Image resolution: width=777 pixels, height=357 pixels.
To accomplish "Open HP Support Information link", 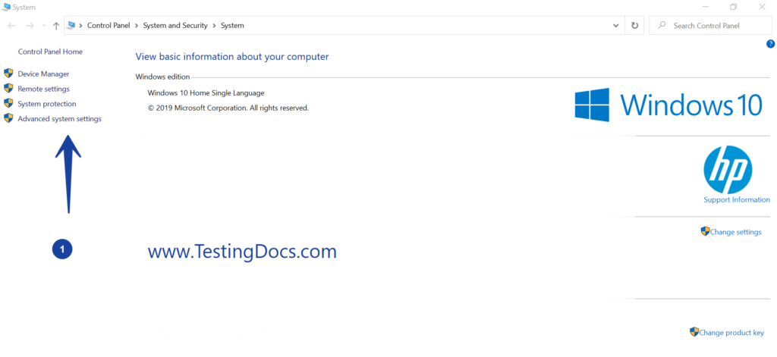I will point(736,200).
